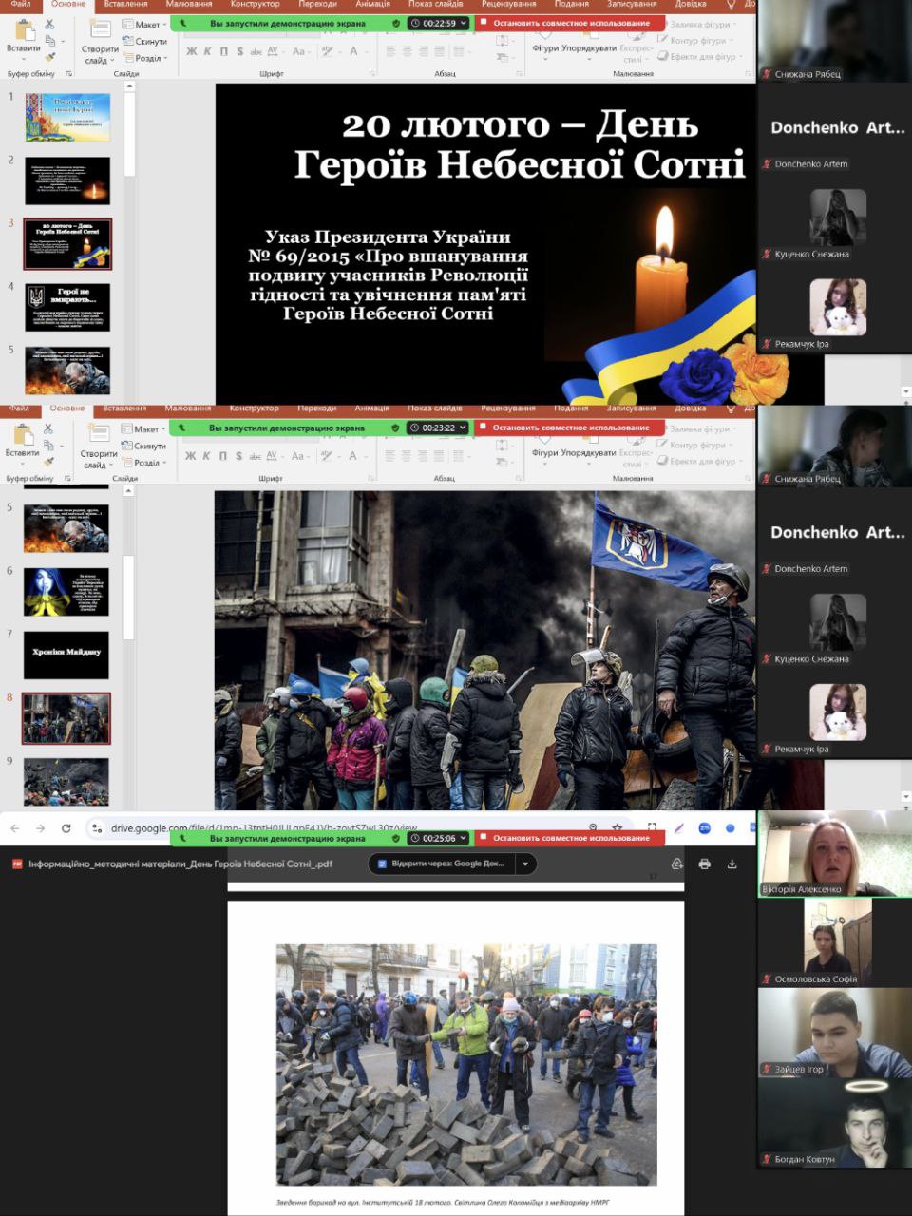Expand the sharing timer showing 00:25:06
Viewport: 912px width, 1216px height.
coord(437,838)
